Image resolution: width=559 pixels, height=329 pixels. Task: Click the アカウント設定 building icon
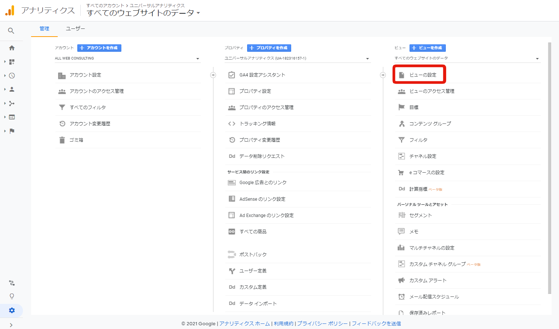coord(62,75)
